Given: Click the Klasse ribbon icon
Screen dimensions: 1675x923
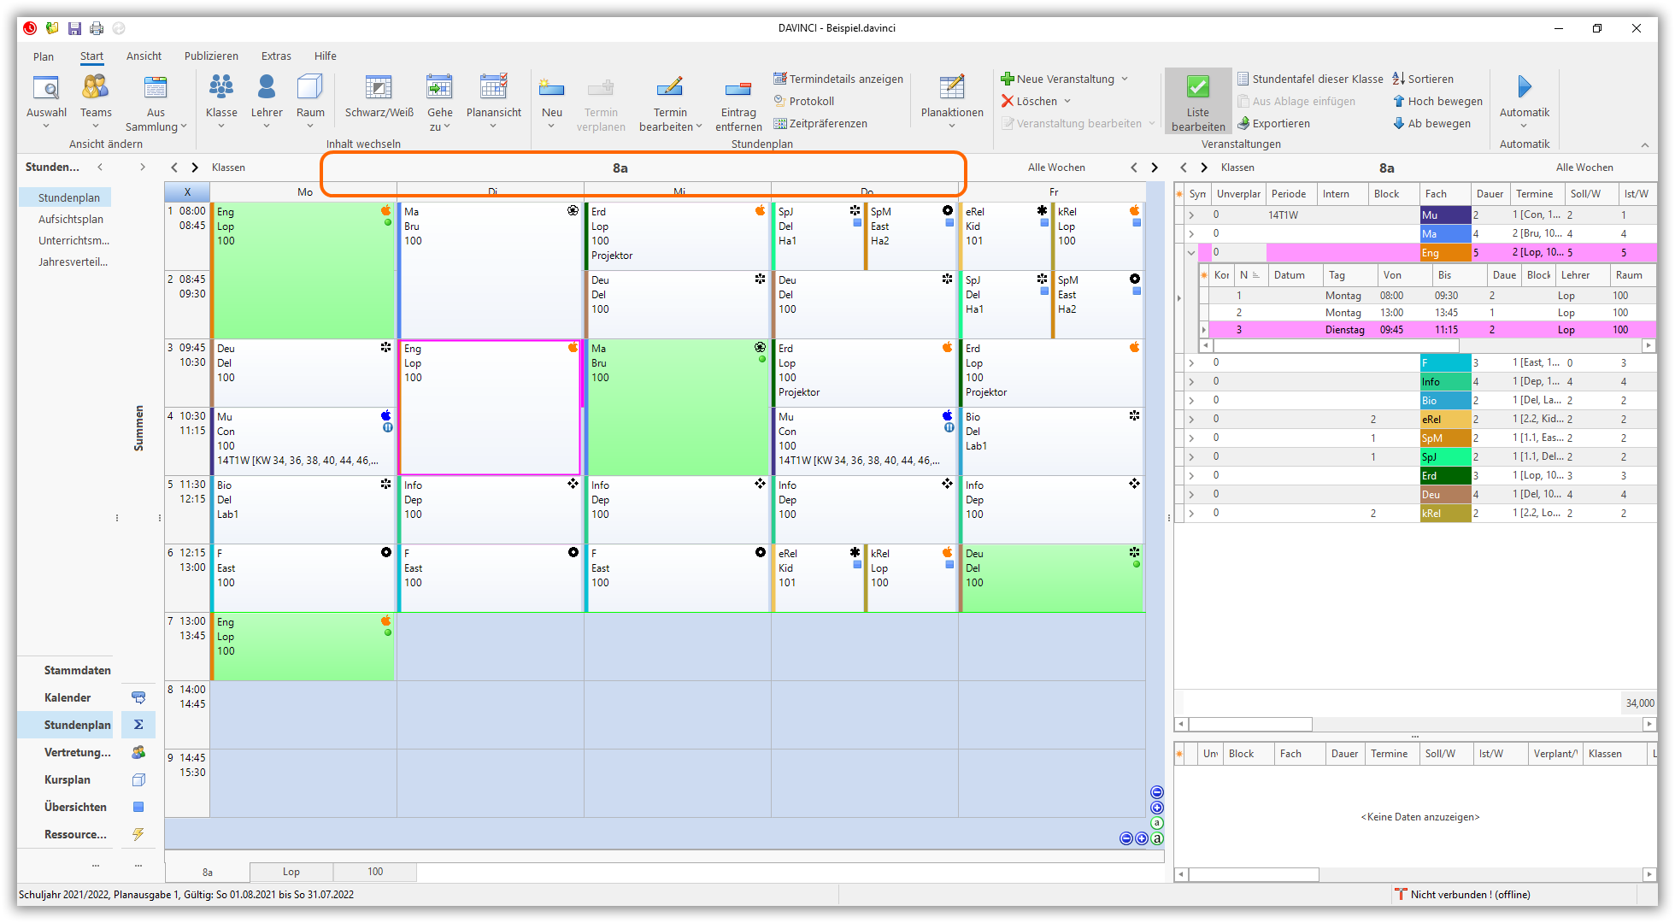Looking at the screenshot, I should click(x=221, y=88).
